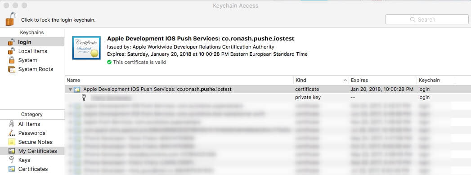Select the login keychain icon
Image resolution: width=471 pixels, height=175 pixels.
[x=11, y=42]
